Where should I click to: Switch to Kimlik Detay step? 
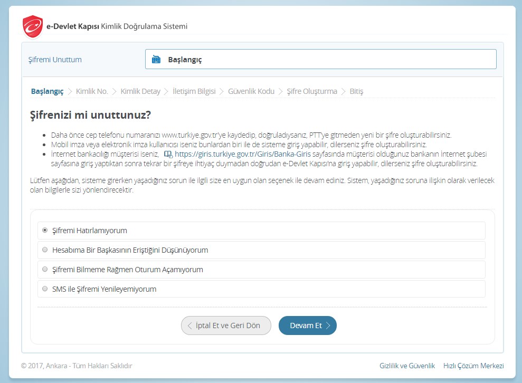[140, 91]
